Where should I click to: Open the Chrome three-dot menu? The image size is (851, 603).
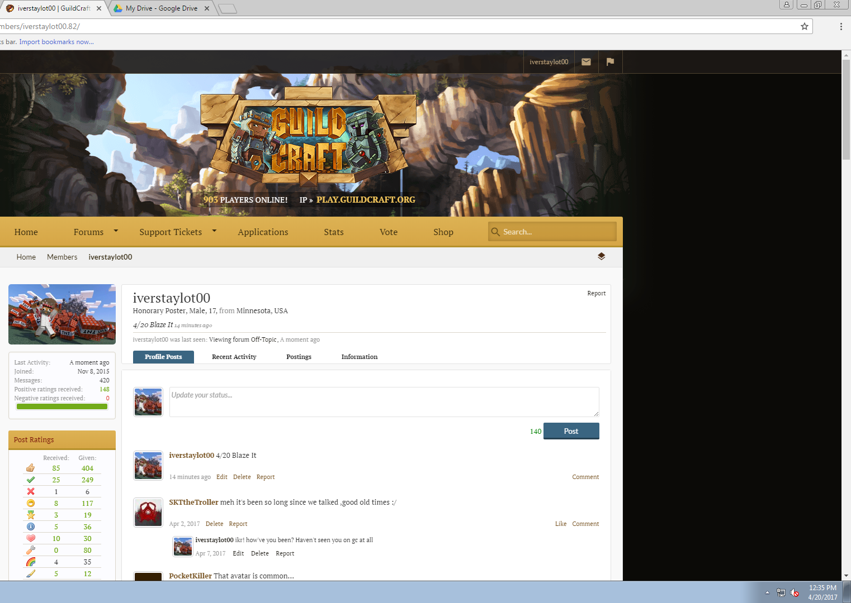(841, 26)
